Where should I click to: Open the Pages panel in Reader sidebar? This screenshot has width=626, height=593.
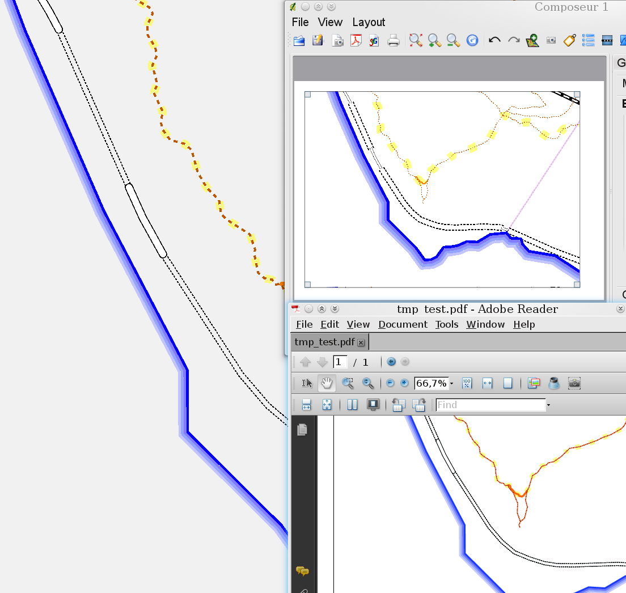[302, 430]
